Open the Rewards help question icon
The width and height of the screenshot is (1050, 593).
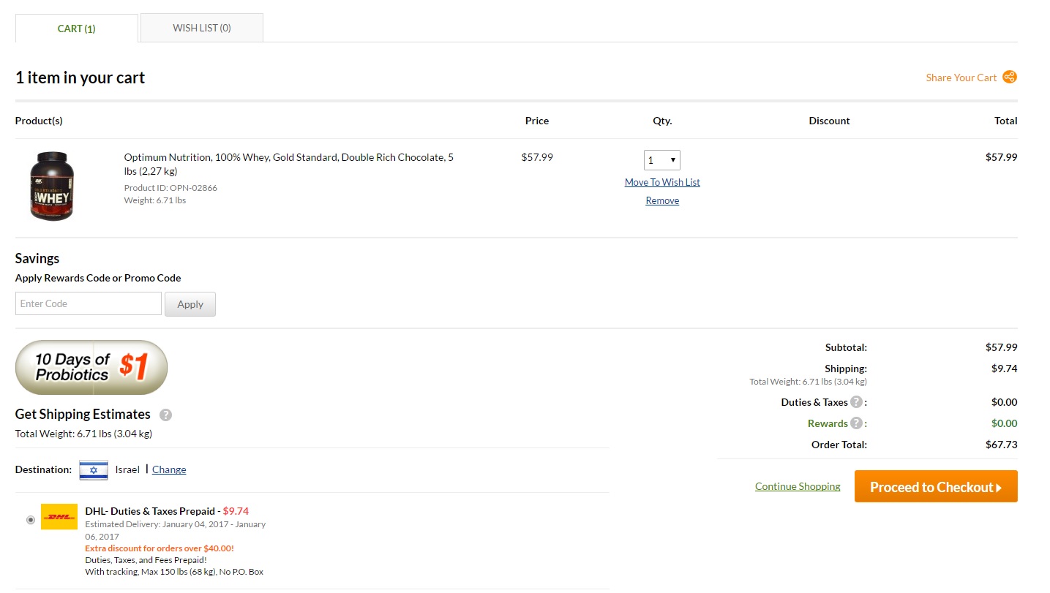coord(856,423)
